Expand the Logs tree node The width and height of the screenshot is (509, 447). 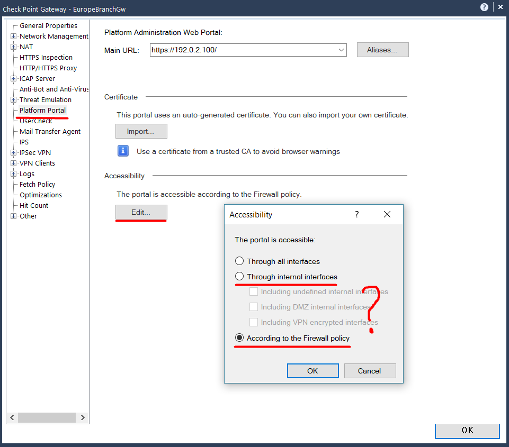(x=13, y=174)
